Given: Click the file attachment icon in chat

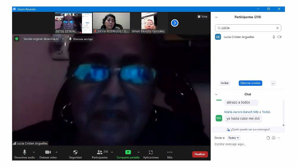Looking at the screenshot, I should (268, 138).
